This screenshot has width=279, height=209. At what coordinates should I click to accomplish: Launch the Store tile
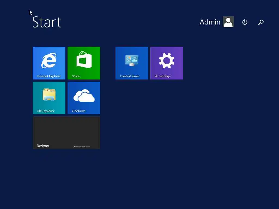click(84, 63)
